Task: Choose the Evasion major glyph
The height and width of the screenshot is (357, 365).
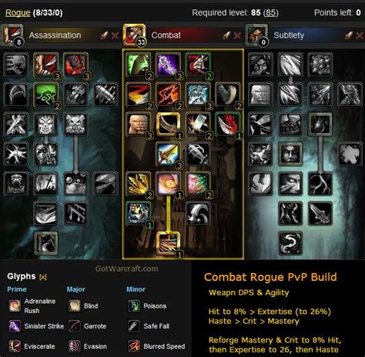Action: 88,346
